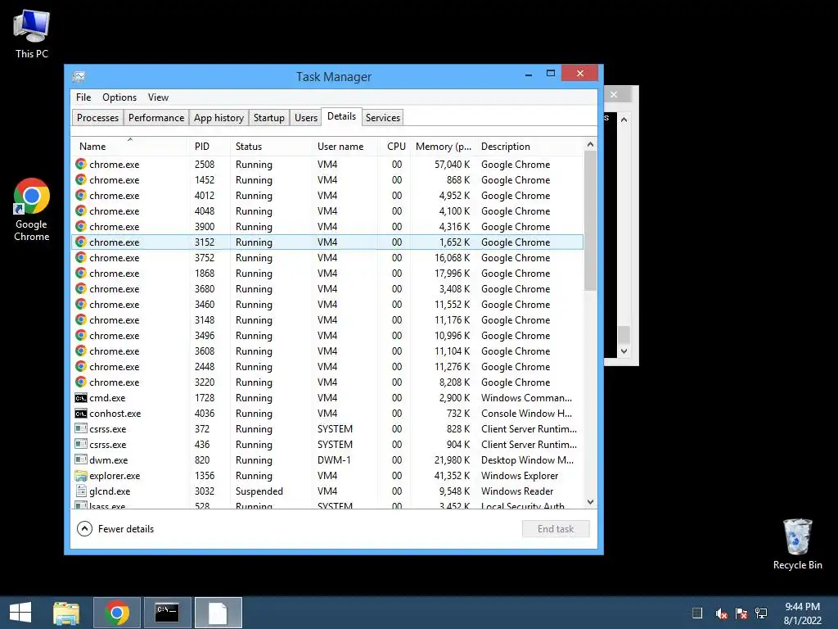
Task: Switch to the Startup tab
Action: pos(268,118)
